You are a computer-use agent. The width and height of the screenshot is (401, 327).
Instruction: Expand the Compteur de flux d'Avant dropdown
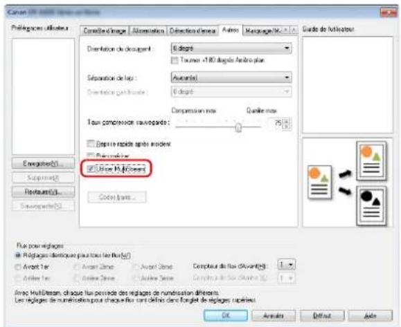[x=286, y=265]
